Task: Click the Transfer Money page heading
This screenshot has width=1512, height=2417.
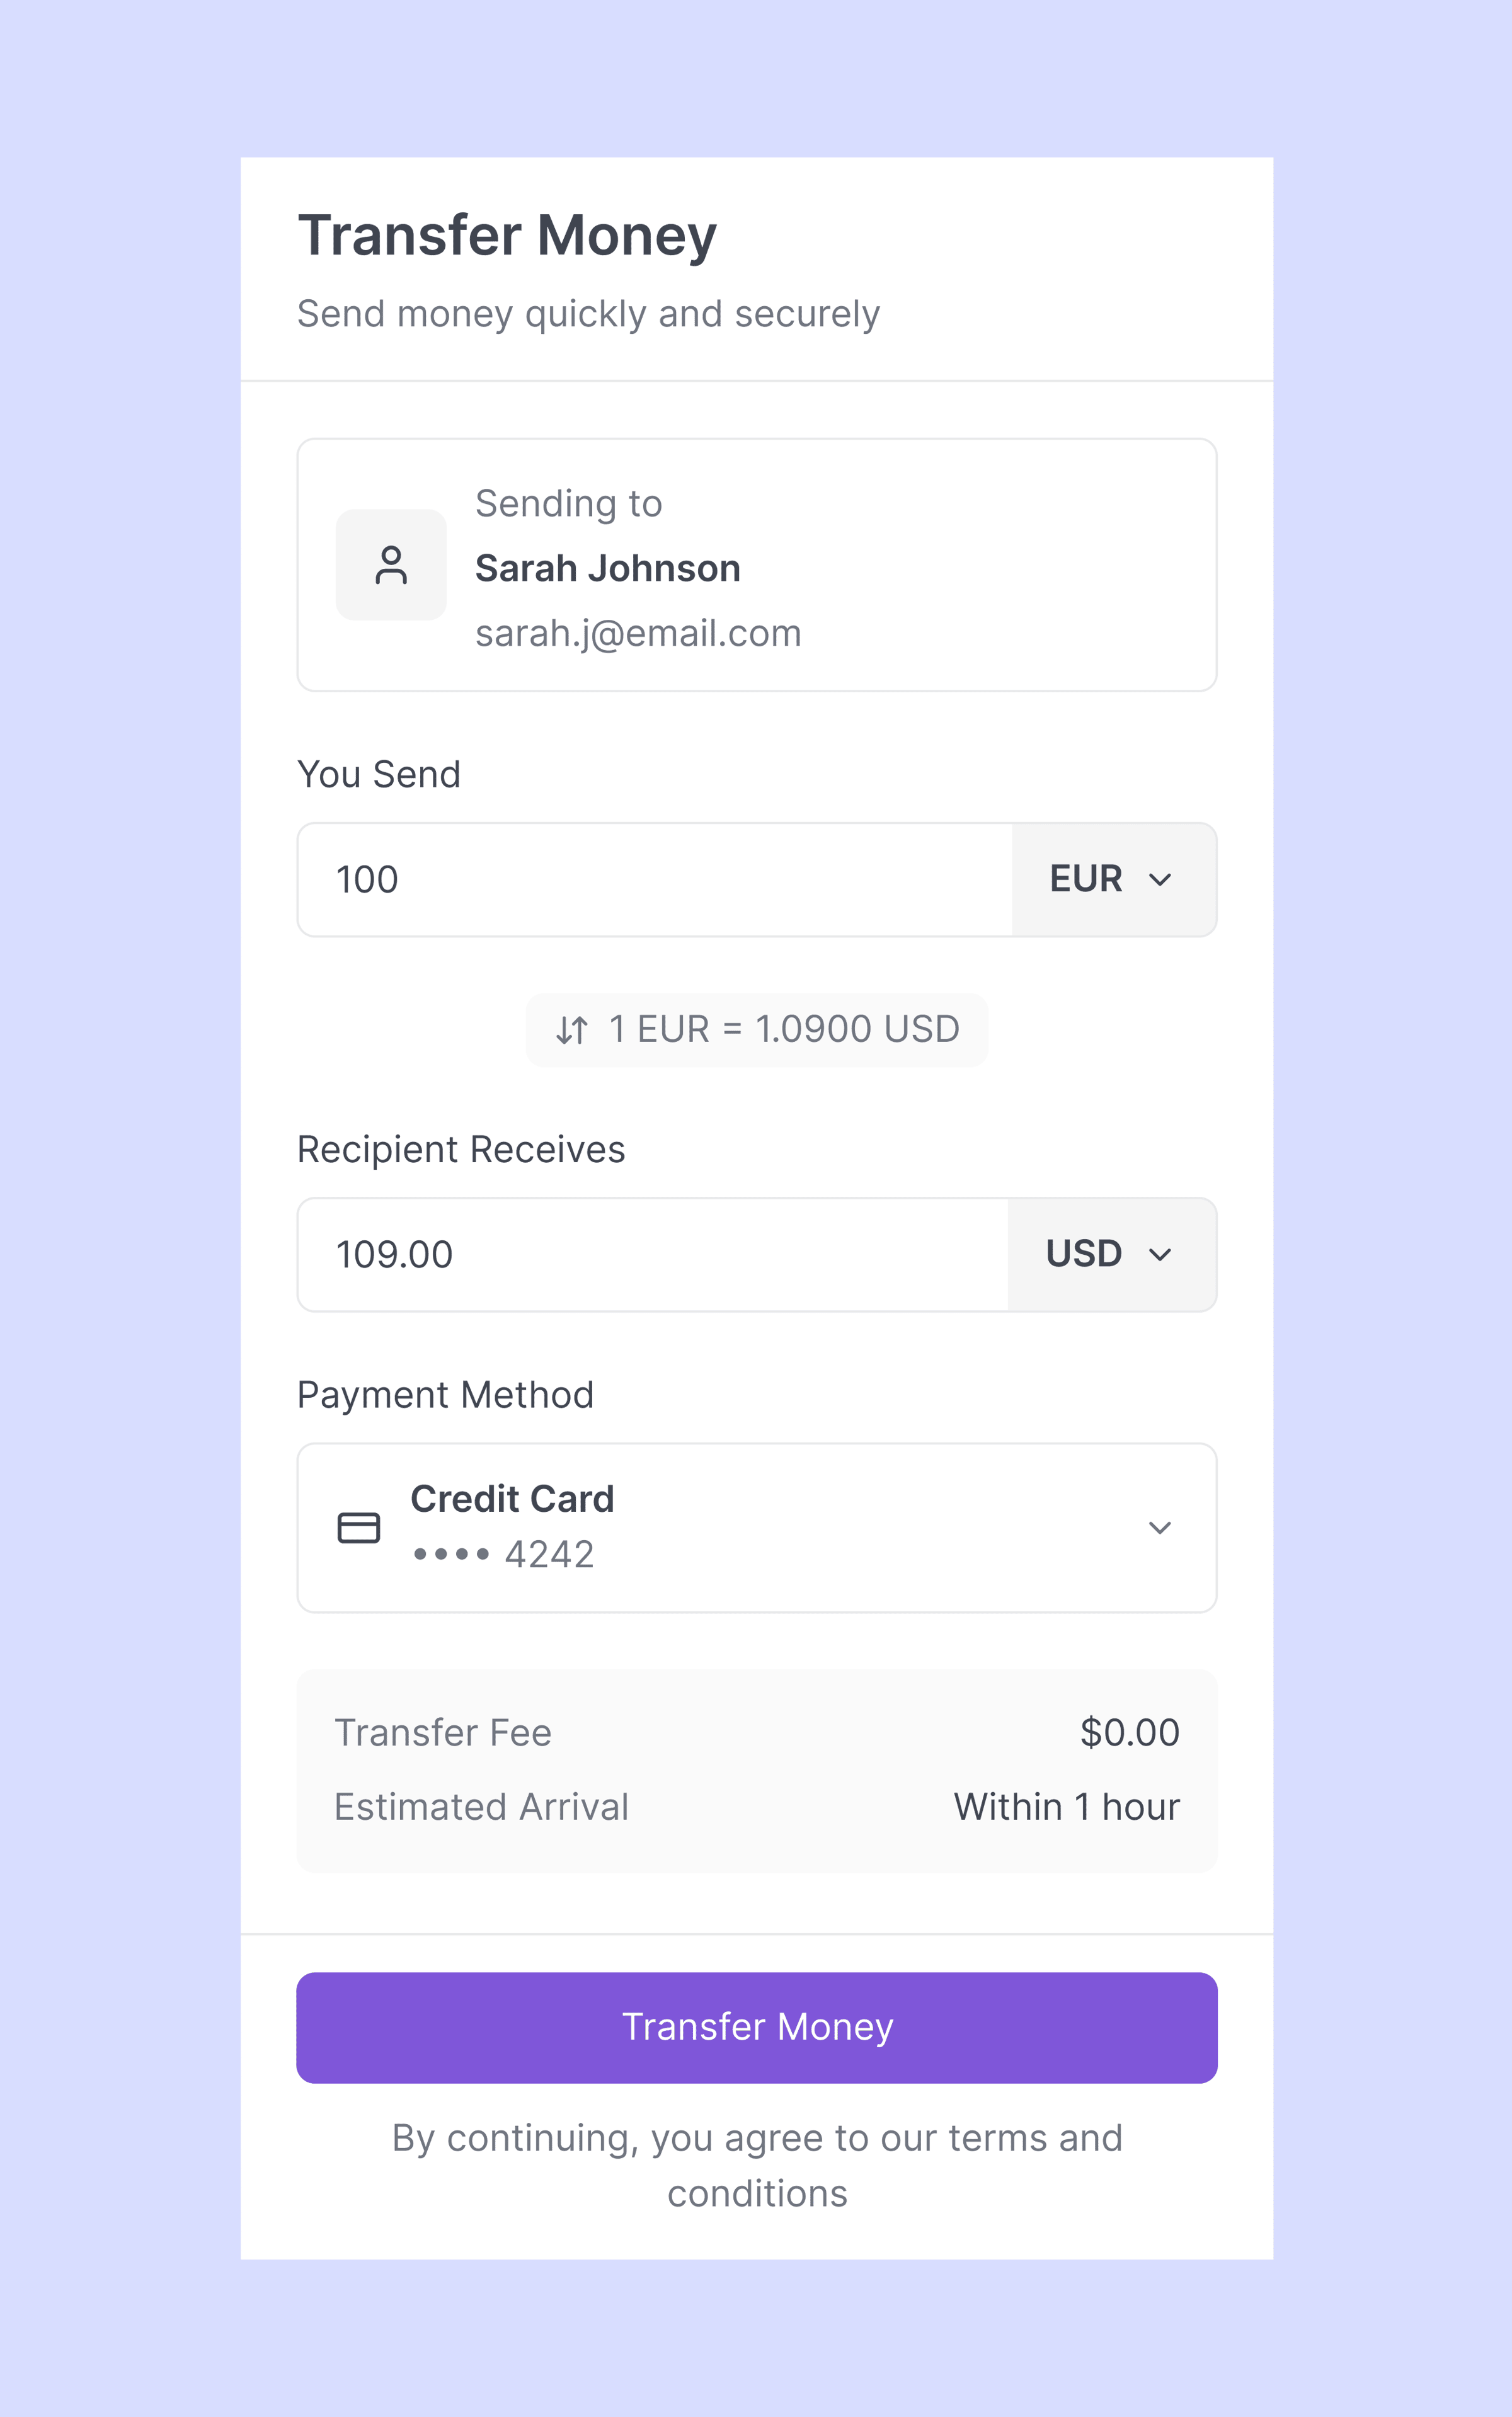Action: pos(507,236)
